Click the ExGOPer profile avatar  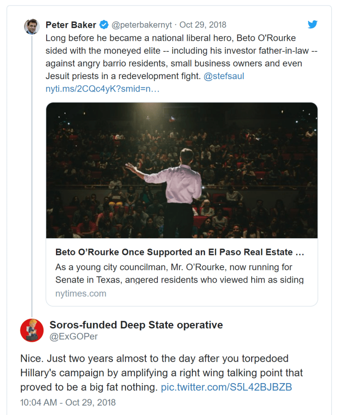pos(31,331)
